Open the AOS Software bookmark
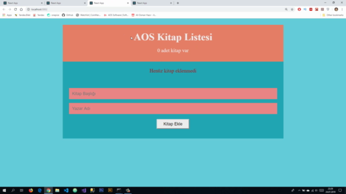This screenshot has height=194, width=346. tap(116, 15)
